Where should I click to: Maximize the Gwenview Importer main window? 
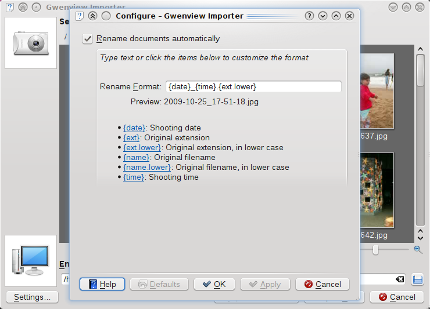[x=406, y=7]
